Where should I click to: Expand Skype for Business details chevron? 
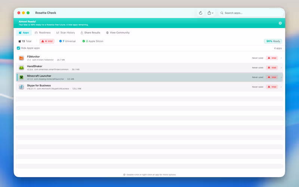[x=281, y=87]
